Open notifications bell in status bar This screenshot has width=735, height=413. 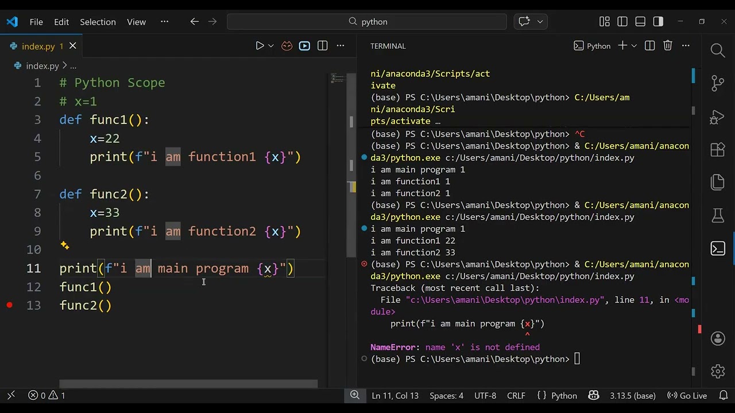point(722,396)
